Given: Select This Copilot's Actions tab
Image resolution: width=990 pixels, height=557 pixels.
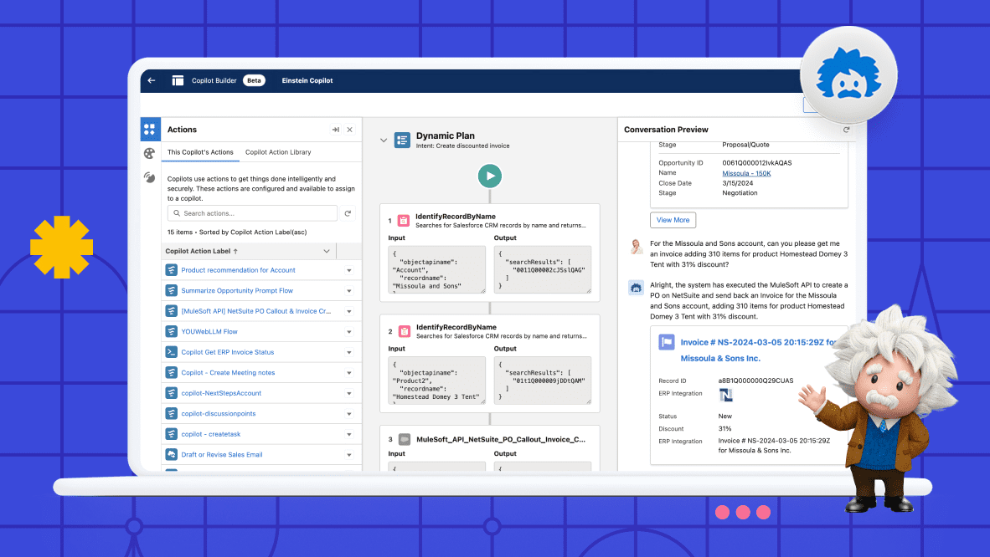Looking at the screenshot, I should [200, 152].
